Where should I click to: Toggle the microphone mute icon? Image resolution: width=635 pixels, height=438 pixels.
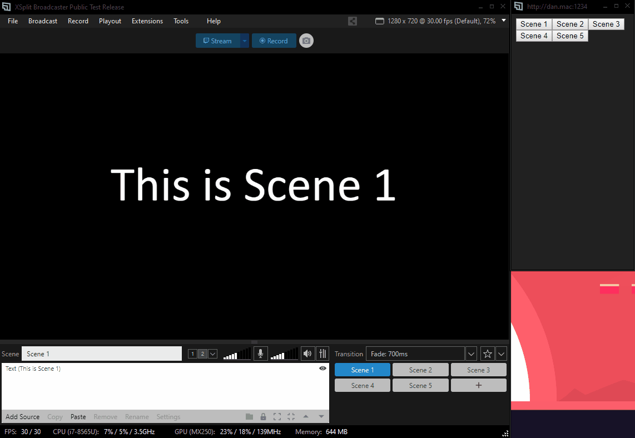[260, 354]
